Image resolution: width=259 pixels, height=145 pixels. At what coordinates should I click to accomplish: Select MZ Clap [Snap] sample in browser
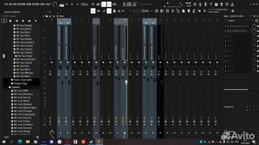click(24, 56)
